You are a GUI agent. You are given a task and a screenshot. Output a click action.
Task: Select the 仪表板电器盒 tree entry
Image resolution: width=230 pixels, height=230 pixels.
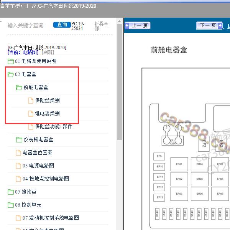38,139
